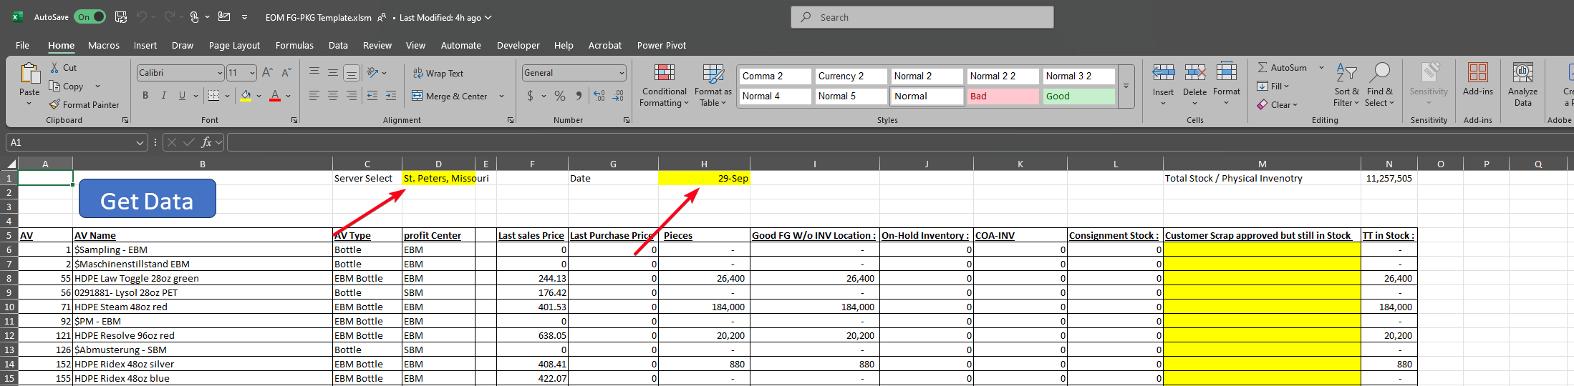
Task: Click the Search box in title bar
Action: tap(922, 17)
